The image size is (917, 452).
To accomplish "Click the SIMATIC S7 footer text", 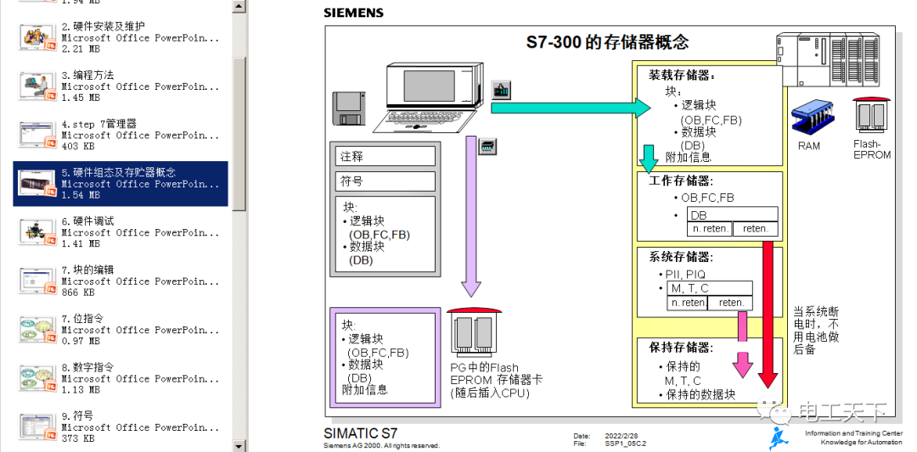I will point(360,434).
